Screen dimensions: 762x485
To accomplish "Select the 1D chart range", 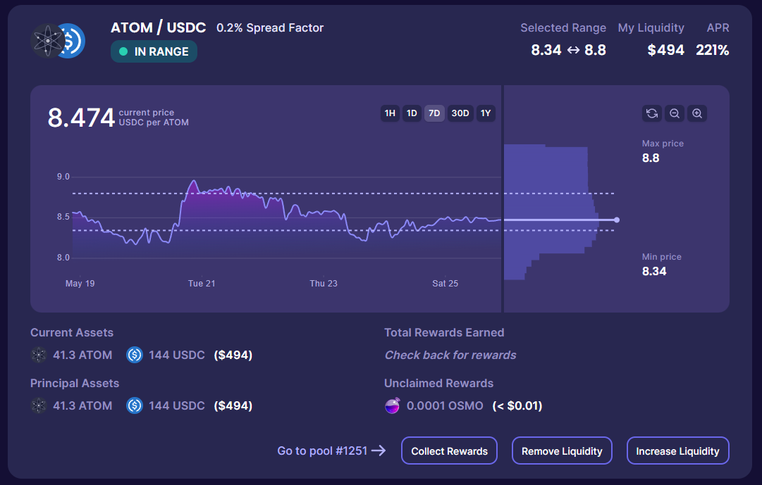I will pyautogui.click(x=412, y=113).
